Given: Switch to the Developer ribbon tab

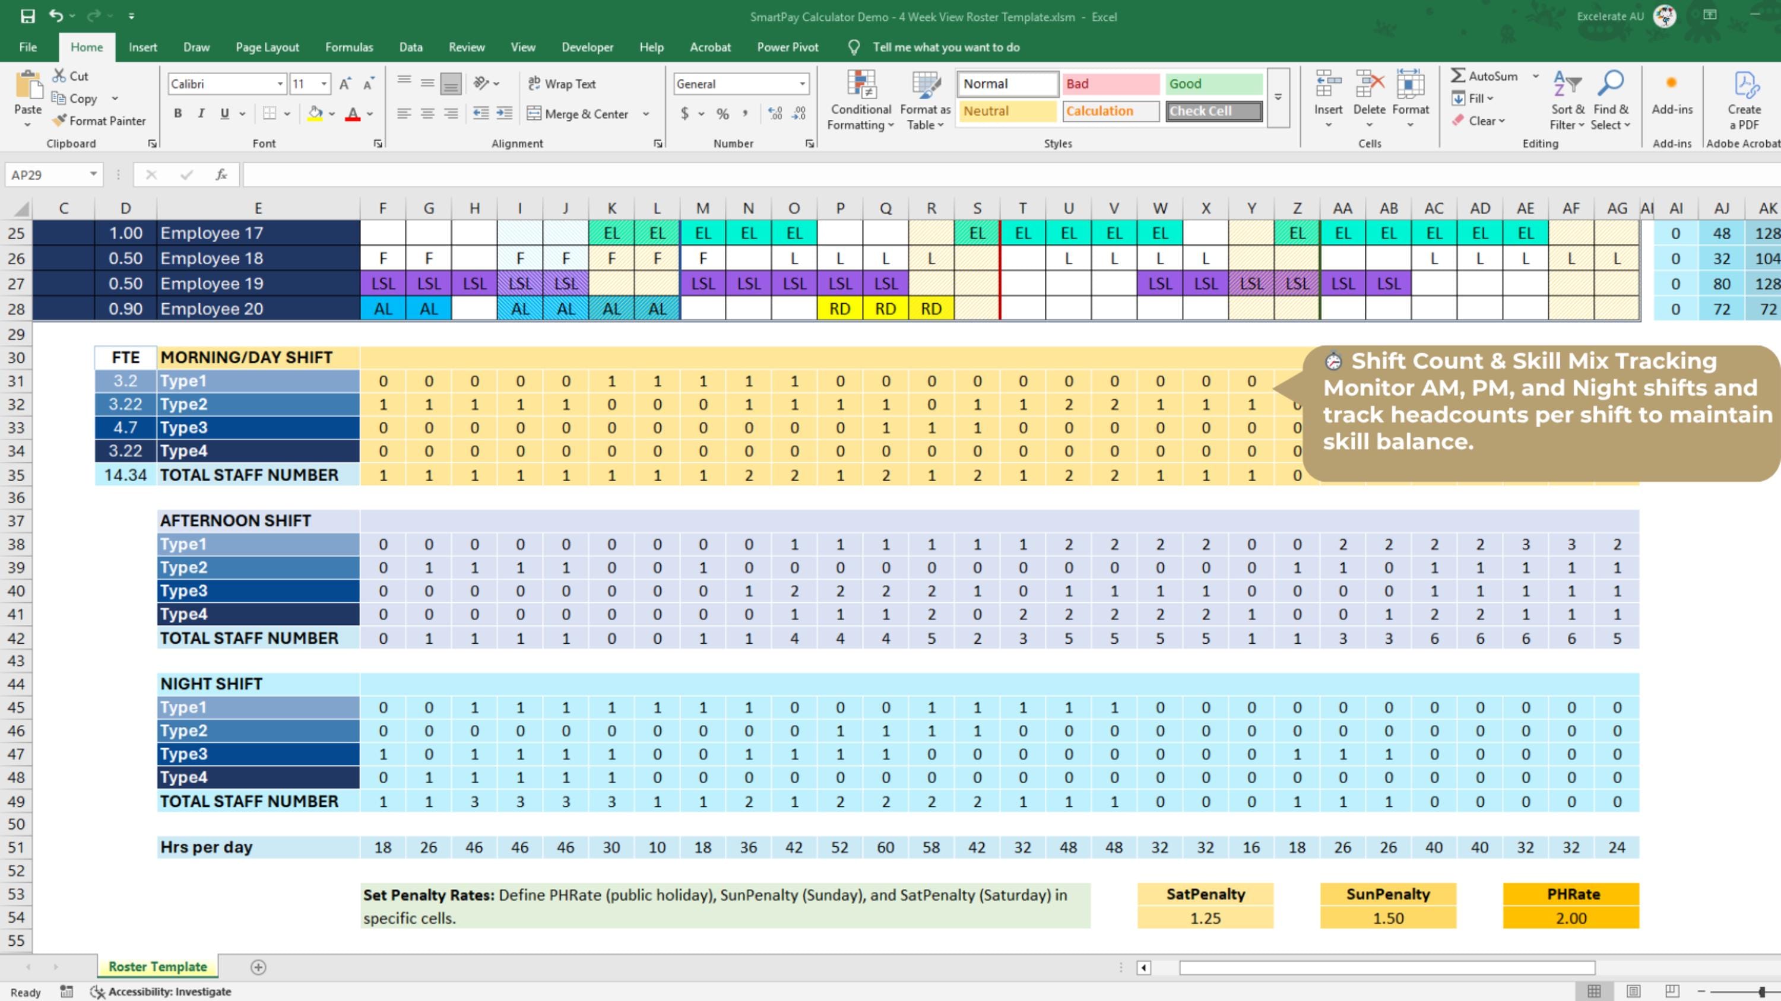Looking at the screenshot, I should click(587, 46).
